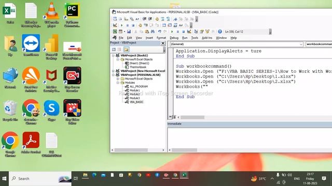Viewport: 332px width, 186px height.
Task: Collapse the VBAProject (PERSONAL.XLSB) node
Action: coord(113,75)
